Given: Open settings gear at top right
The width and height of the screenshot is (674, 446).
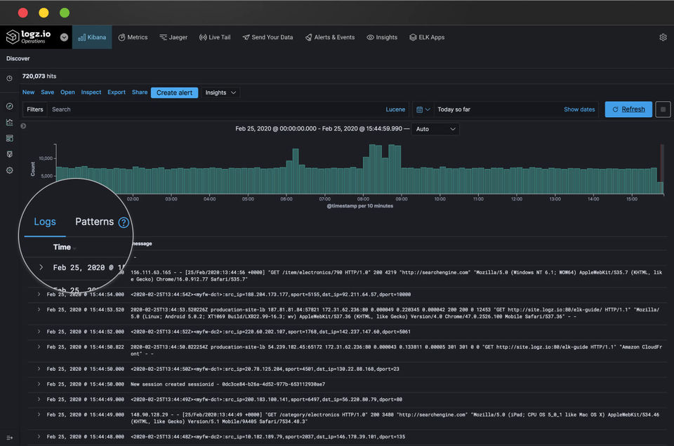Looking at the screenshot, I should pyautogui.click(x=663, y=37).
